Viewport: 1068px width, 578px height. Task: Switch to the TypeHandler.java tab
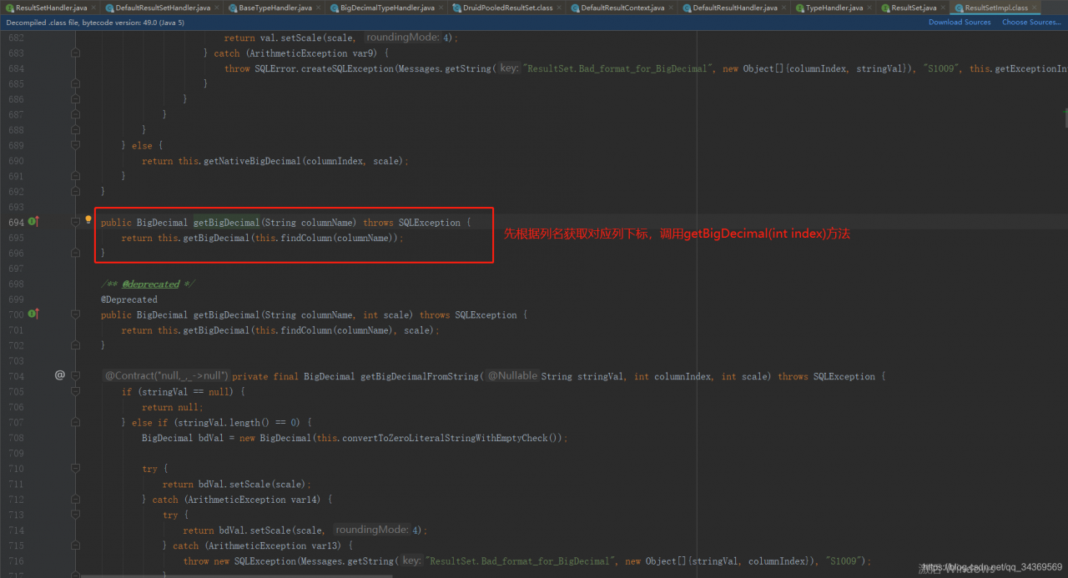coord(834,8)
